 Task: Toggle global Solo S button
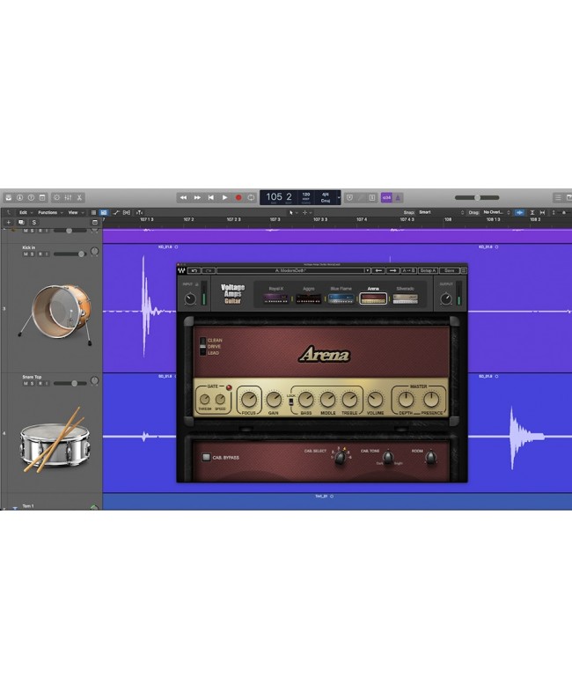[x=33, y=222]
